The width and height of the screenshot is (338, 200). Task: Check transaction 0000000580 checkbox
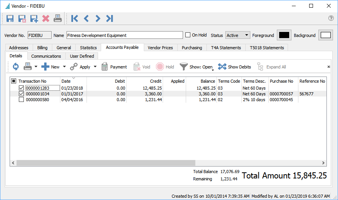point(21,100)
